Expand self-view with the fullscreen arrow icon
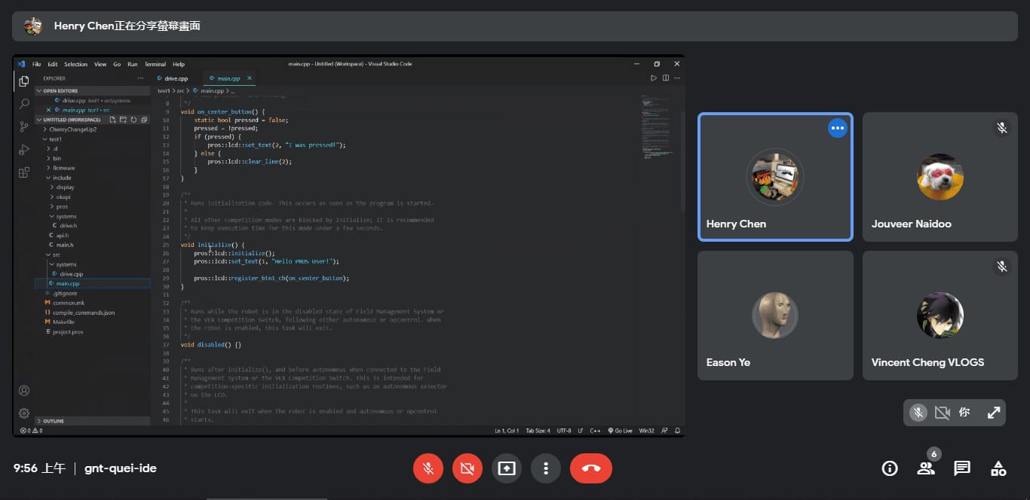 pos(994,413)
